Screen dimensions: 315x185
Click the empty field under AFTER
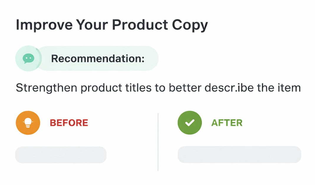point(239,154)
